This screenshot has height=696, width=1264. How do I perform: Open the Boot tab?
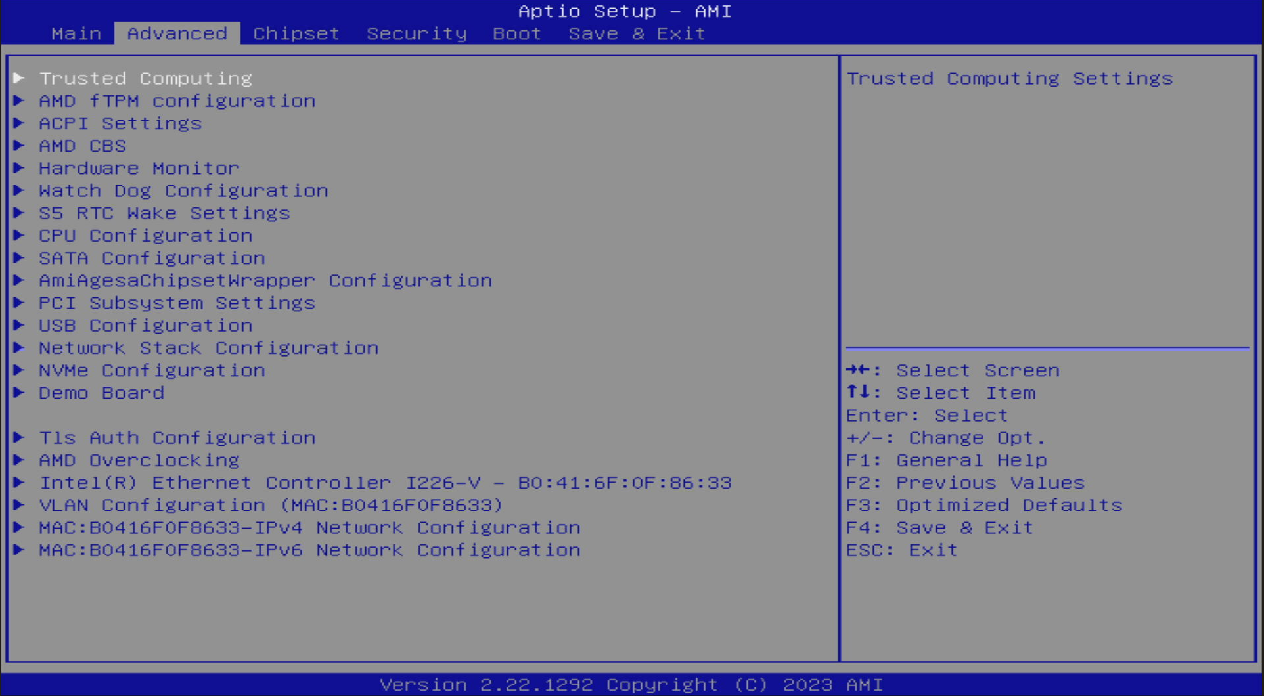pyautogui.click(x=517, y=33)
